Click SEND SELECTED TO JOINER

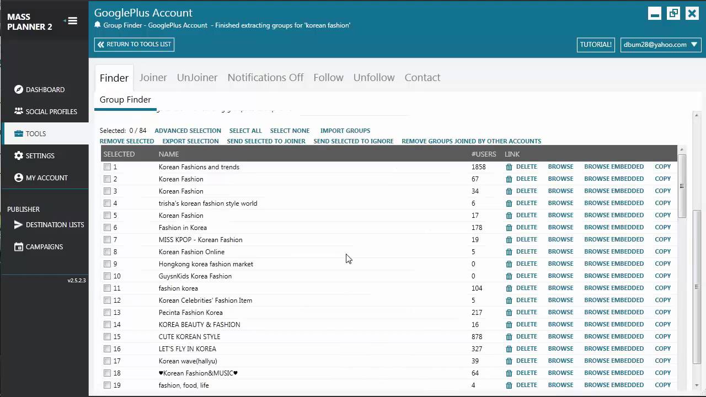(266, 141)
